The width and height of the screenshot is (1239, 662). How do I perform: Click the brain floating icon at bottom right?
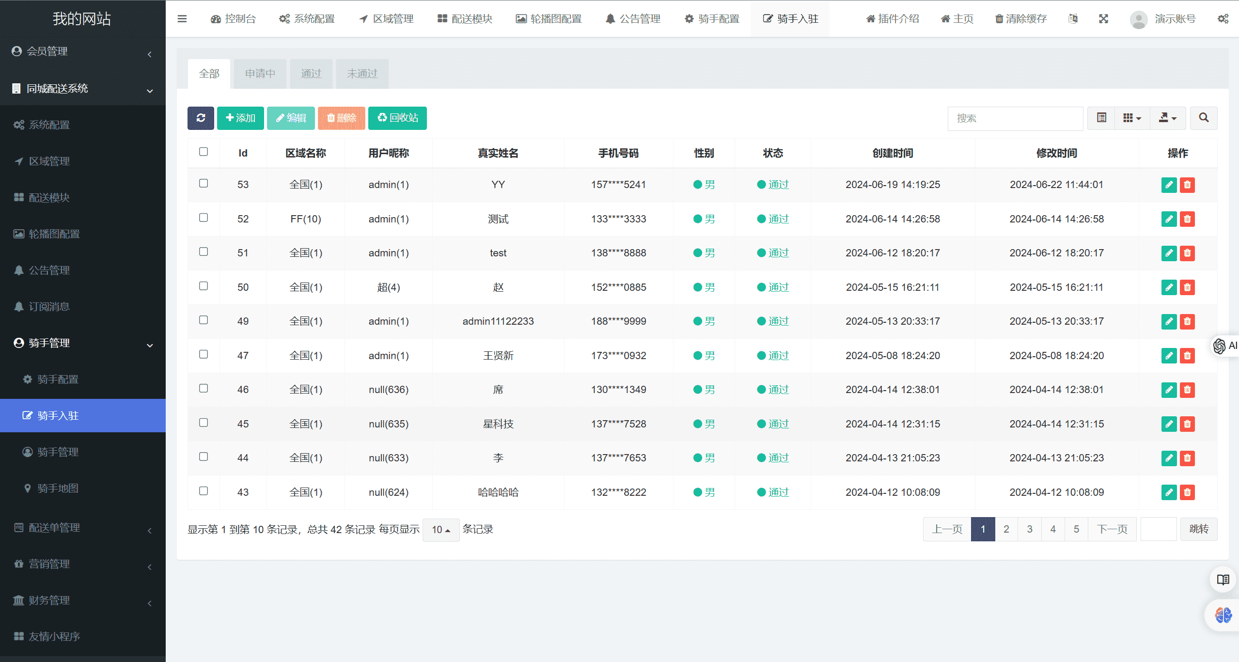(1223, 615)
